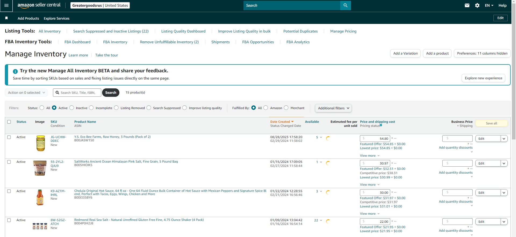Open the Action on 0 selected dropdown
Image resolution: width=516 pixels, height=237 pixels.
tap(26, 92)
